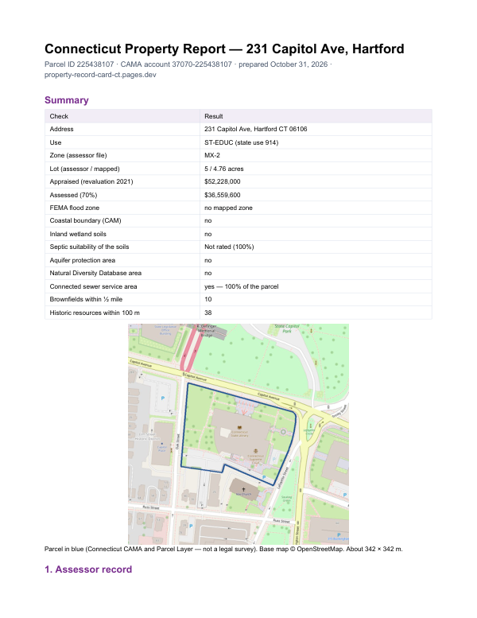Click the '$36,559,600' assessed value
477x618 pixels.
222,195
